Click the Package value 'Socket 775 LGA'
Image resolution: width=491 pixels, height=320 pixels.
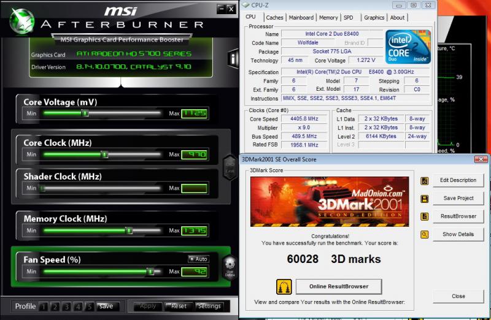click(x=332, y=51)
